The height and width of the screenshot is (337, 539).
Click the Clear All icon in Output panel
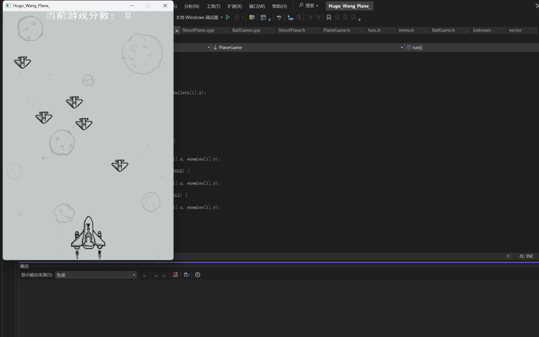pyautogui.click(x=175, y=275)
